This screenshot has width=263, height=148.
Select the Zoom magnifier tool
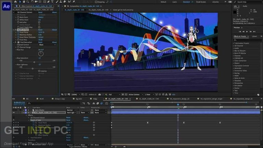tap(28, 2)
